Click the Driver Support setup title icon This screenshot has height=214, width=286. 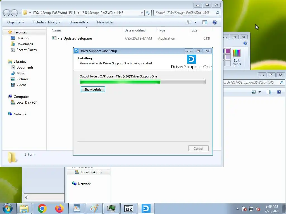tap(77, 51)
